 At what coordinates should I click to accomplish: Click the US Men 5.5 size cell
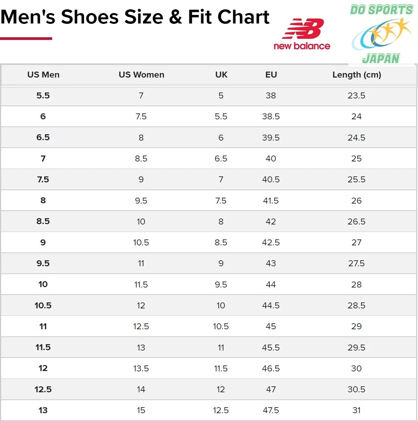click(x=43, y=95)
